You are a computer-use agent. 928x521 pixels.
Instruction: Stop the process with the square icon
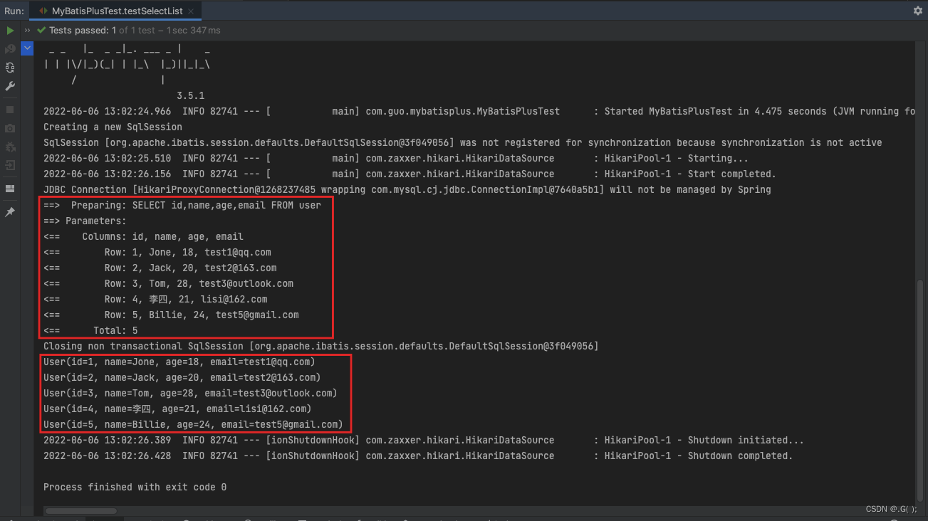pyautogui.click(x=10, y=110)
